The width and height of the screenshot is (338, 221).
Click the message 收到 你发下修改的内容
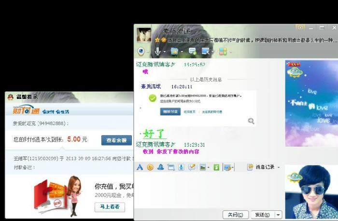[171, 152]
